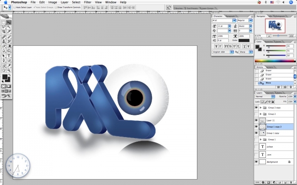The height and width of the screenshot is (185, 297).
Task: Enable the Show Transform Controls checkbox
Action: (x=55, y=7)
